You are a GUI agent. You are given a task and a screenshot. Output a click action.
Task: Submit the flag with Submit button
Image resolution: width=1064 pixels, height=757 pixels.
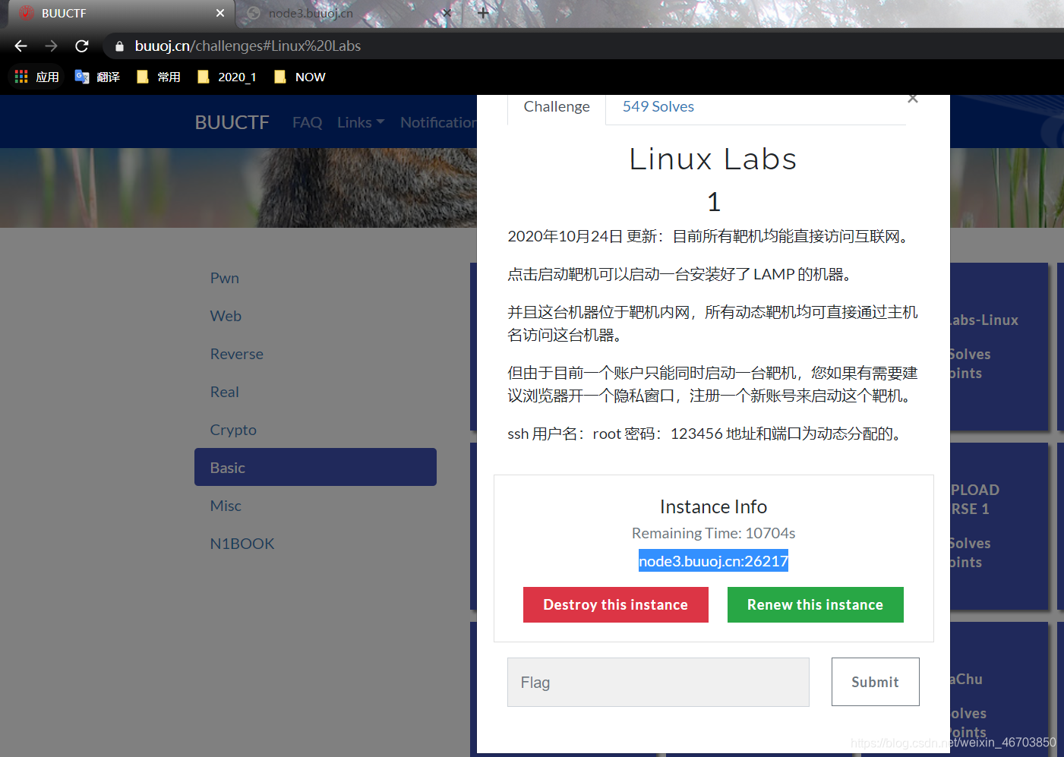tap(875, 682)
